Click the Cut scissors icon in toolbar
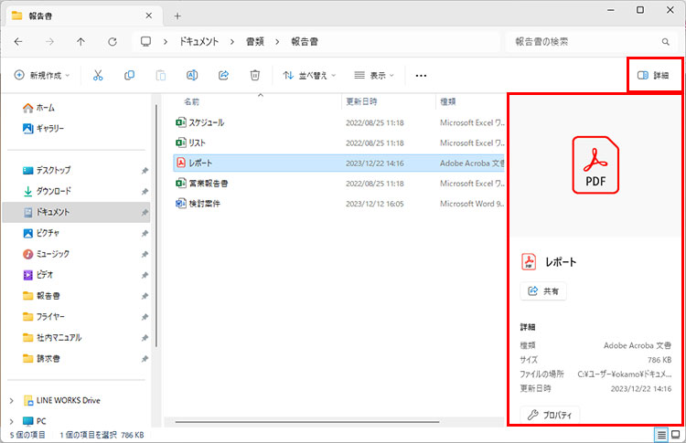The image size is (686, 443). click(x=98, y=75)
